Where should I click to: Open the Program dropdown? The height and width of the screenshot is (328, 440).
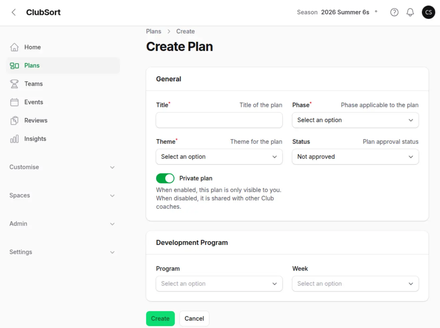(x=219, y=284)
